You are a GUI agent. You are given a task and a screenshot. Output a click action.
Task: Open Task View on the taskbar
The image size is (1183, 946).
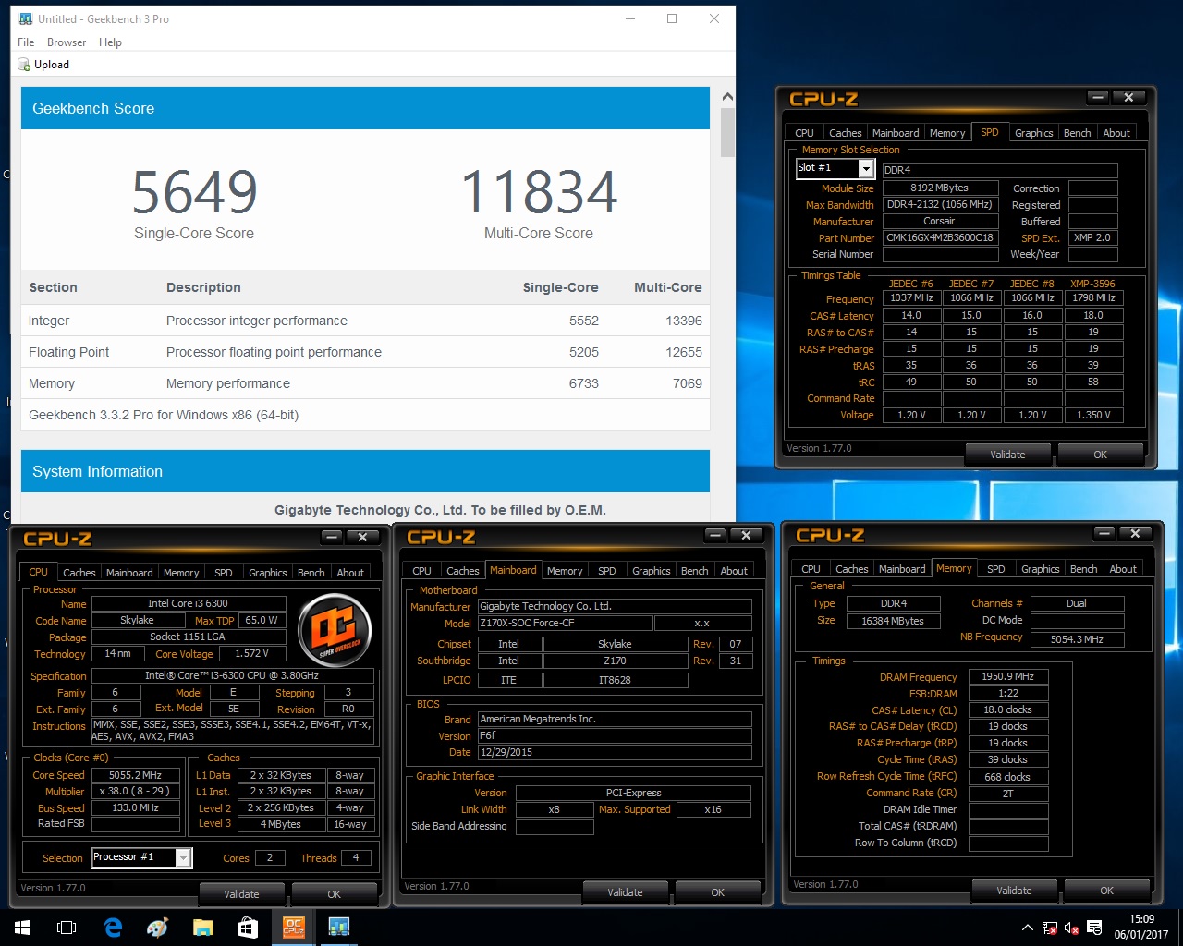tap(67, 928)
